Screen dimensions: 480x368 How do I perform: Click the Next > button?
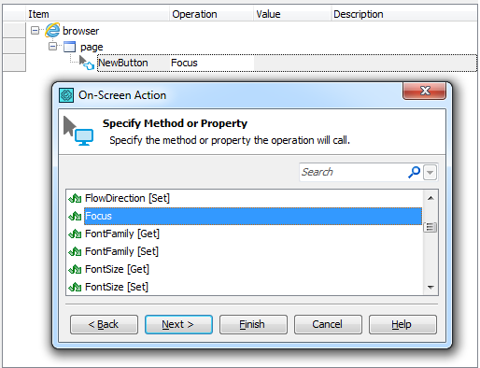click(178, 324)
